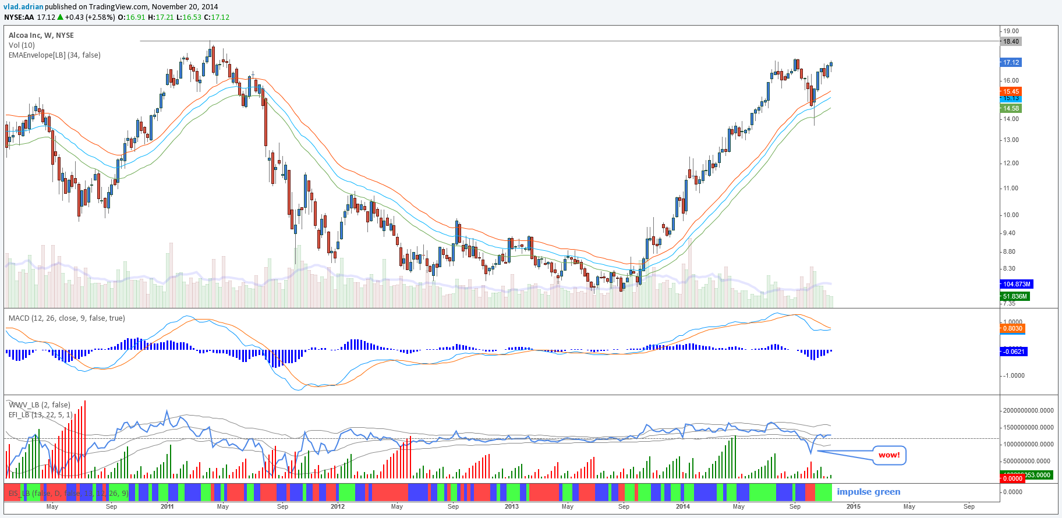Click the 2012 label on time axis
This screenshot has height=518, width=1062.
click(338, 506)
